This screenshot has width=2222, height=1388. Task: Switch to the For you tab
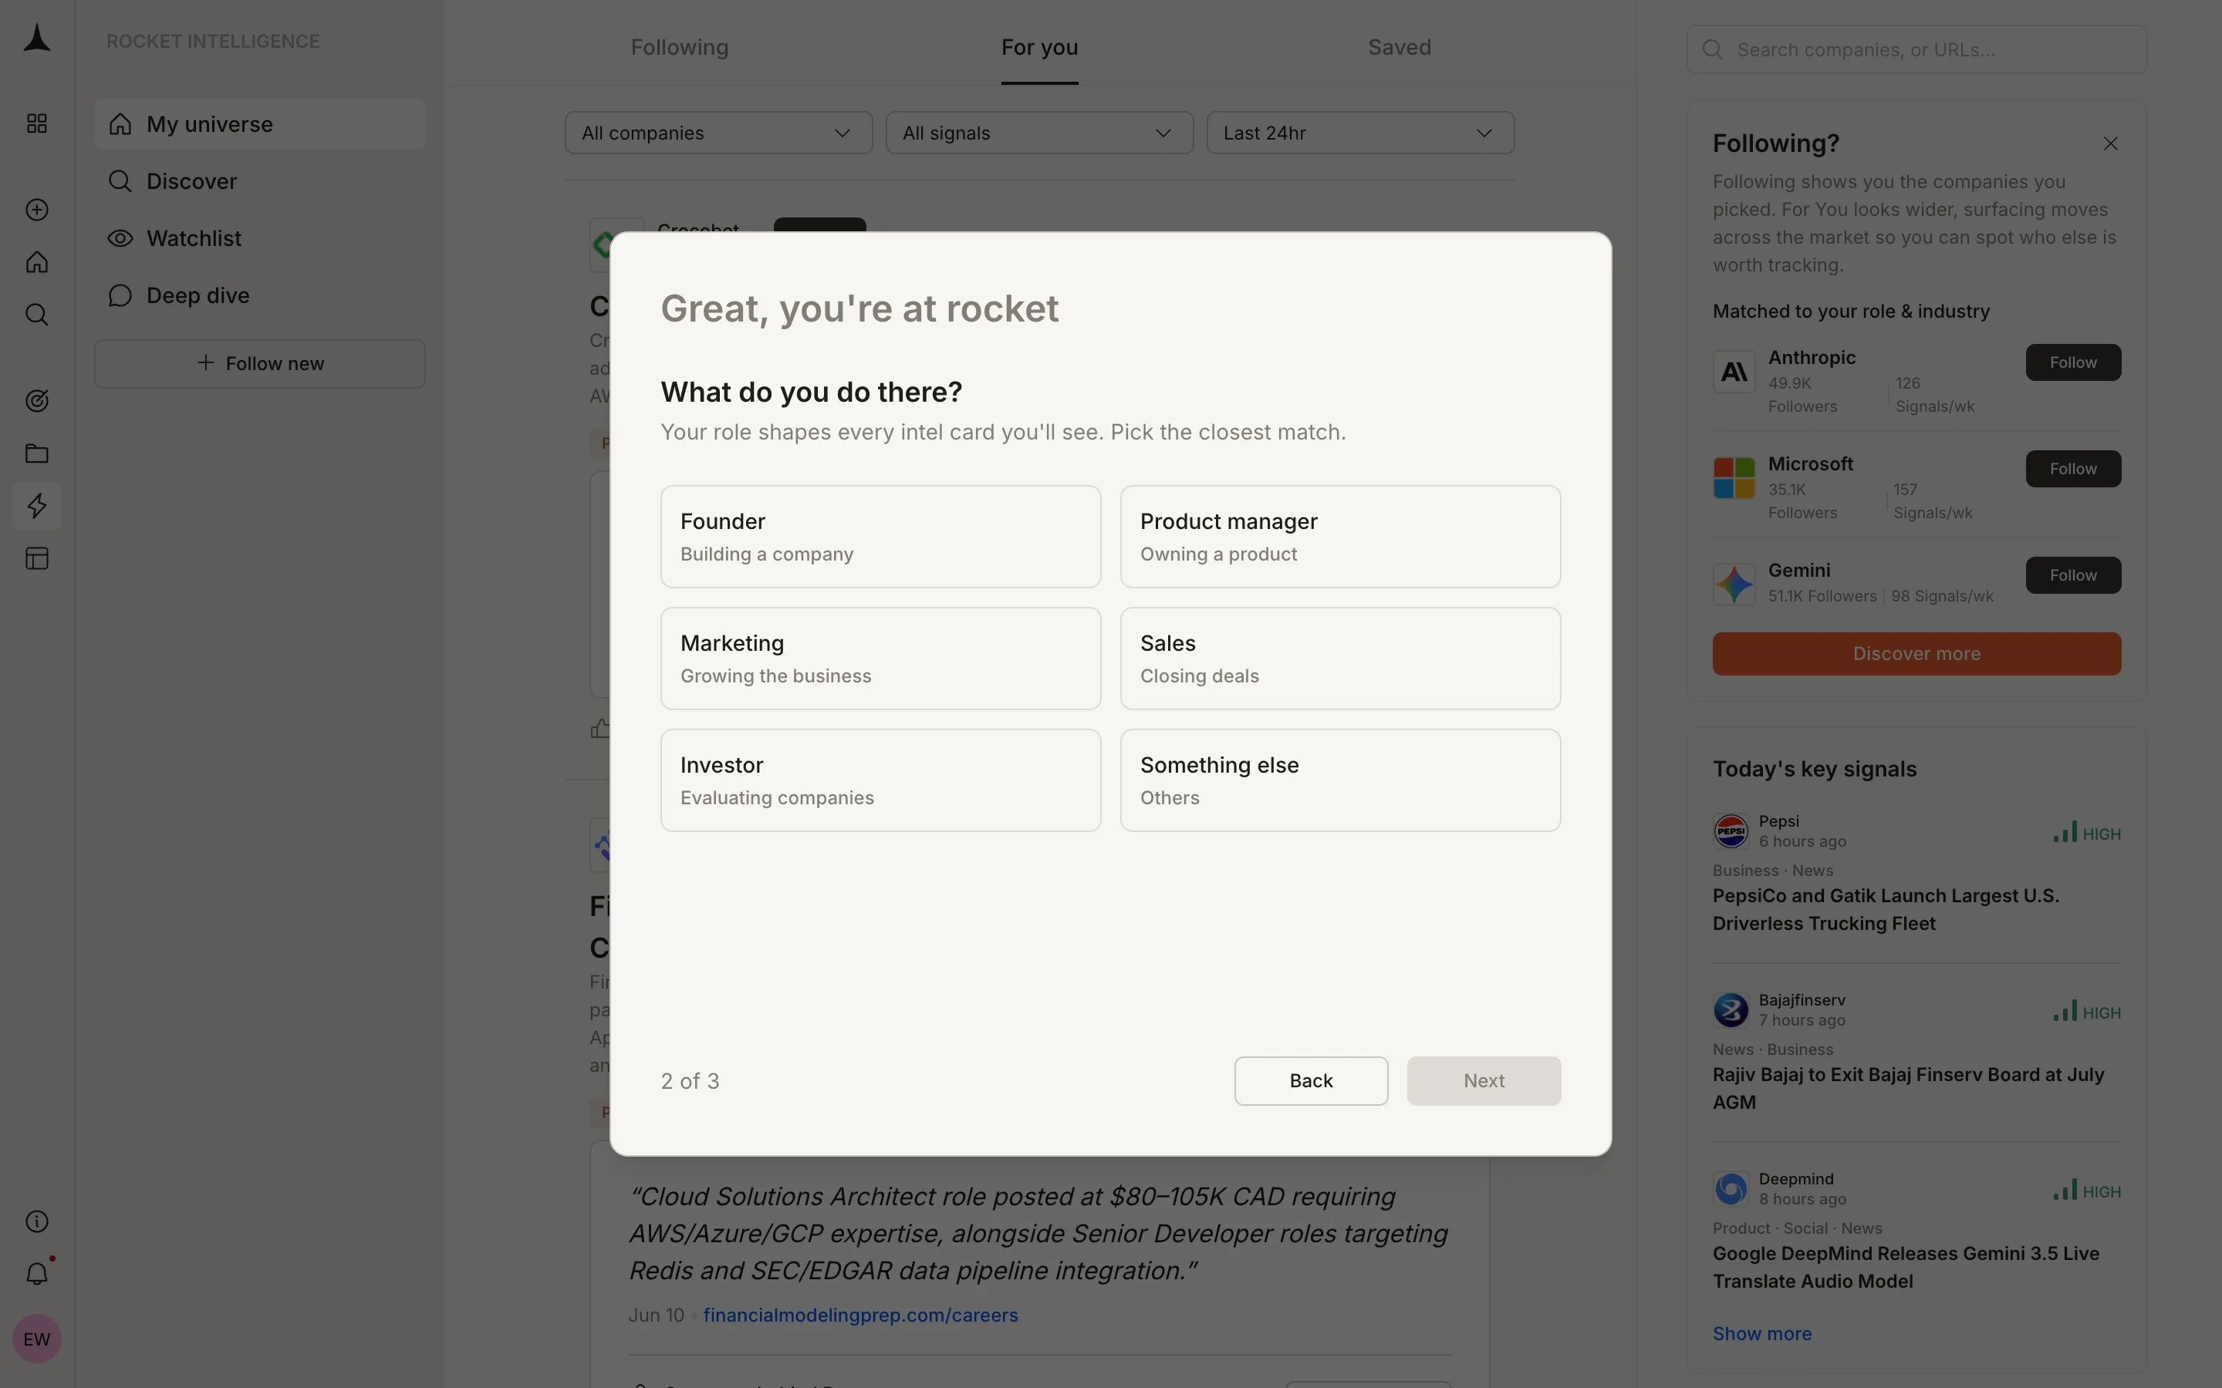pyautogui.click(x=1039, y=47)
